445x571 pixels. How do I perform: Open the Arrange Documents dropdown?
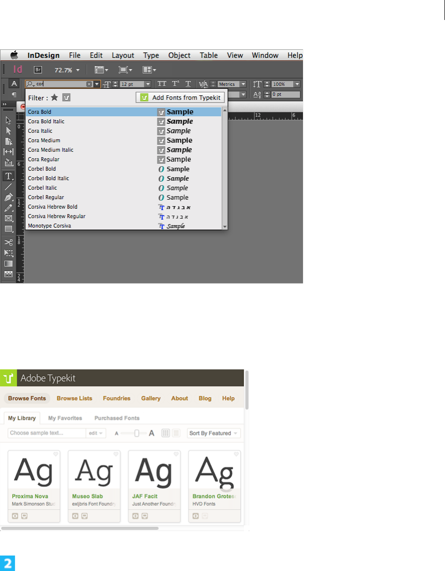[149, 69]
